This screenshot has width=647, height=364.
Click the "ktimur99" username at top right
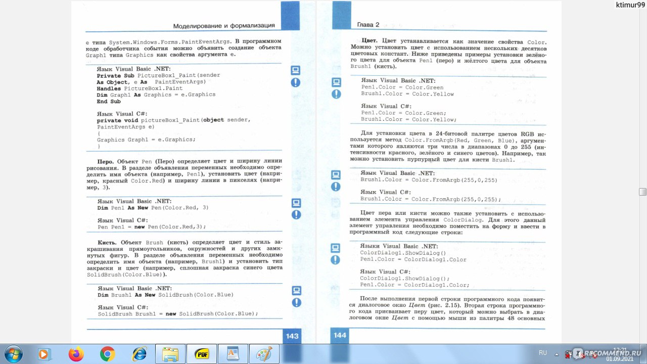[630, 5]
